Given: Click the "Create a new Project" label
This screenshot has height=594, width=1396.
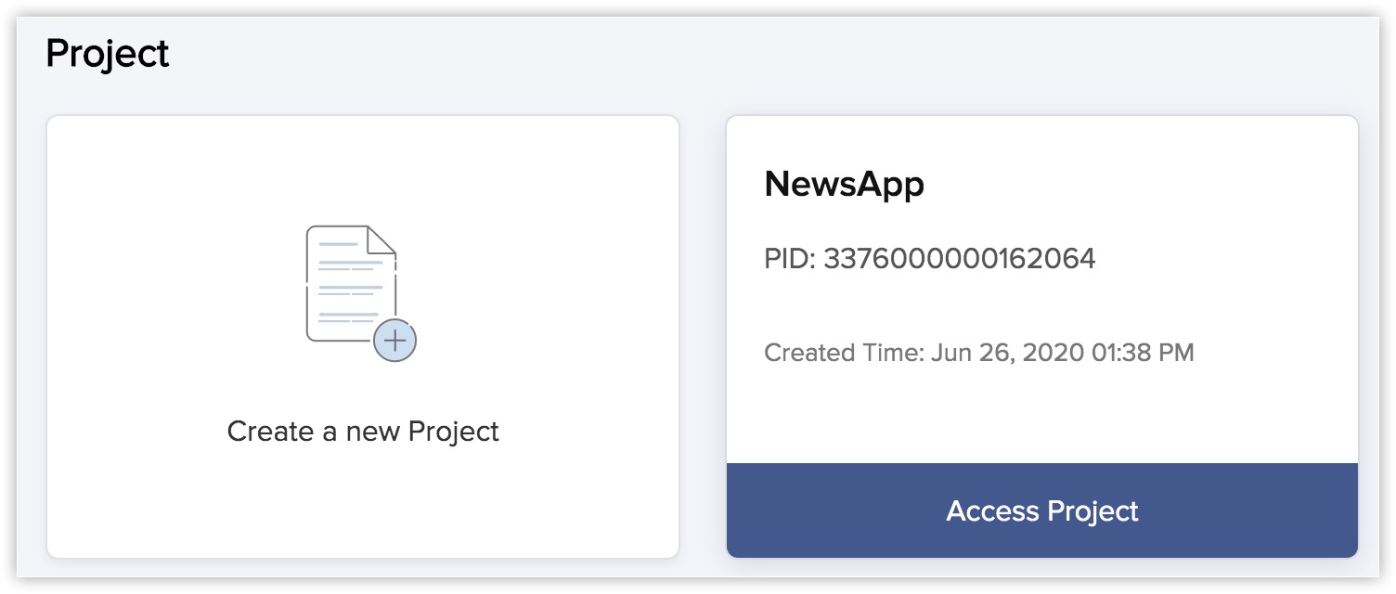Looking at the screenshot, I should 363,432.
